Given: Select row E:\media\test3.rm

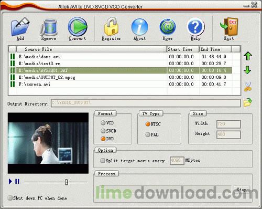Looking at the screenshot, I should pyautogui.click(x=121, y=64).
